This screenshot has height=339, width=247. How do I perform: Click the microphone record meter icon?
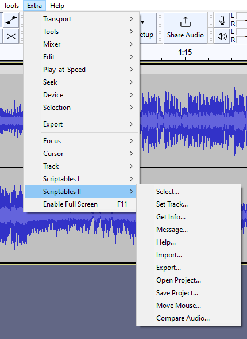[x=222, y=20]
